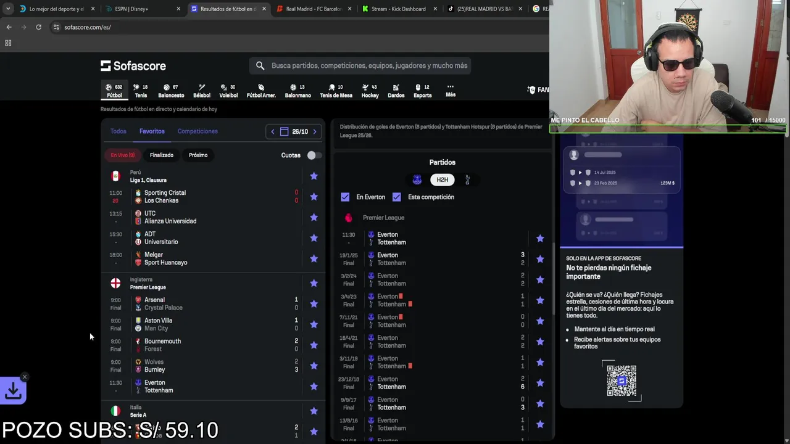Switch to the Favoritos tab
This screenshot has height=444, width=790.
tap(152, 131)
